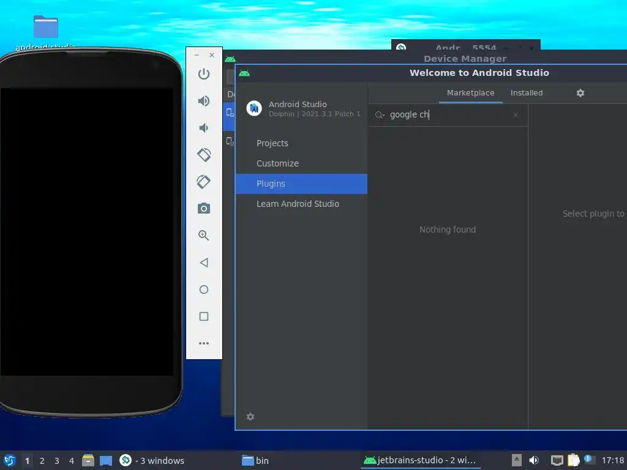Screen dimensions: 627x470
Task: Close the emulator toolbar window
Action: (x=212, y=55)
